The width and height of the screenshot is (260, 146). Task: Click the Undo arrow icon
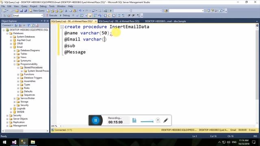coord(80,11)
